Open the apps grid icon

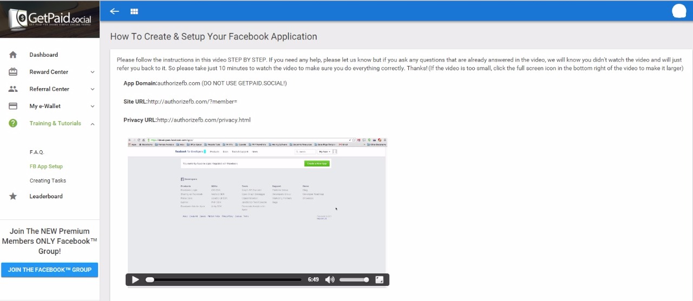(134, 11)
